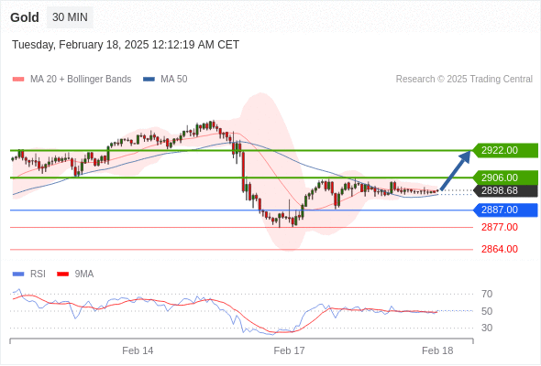This screenshot has width=541, height=366.
Task: Click the 2864.00 red support value
Action: pos(500,249)
